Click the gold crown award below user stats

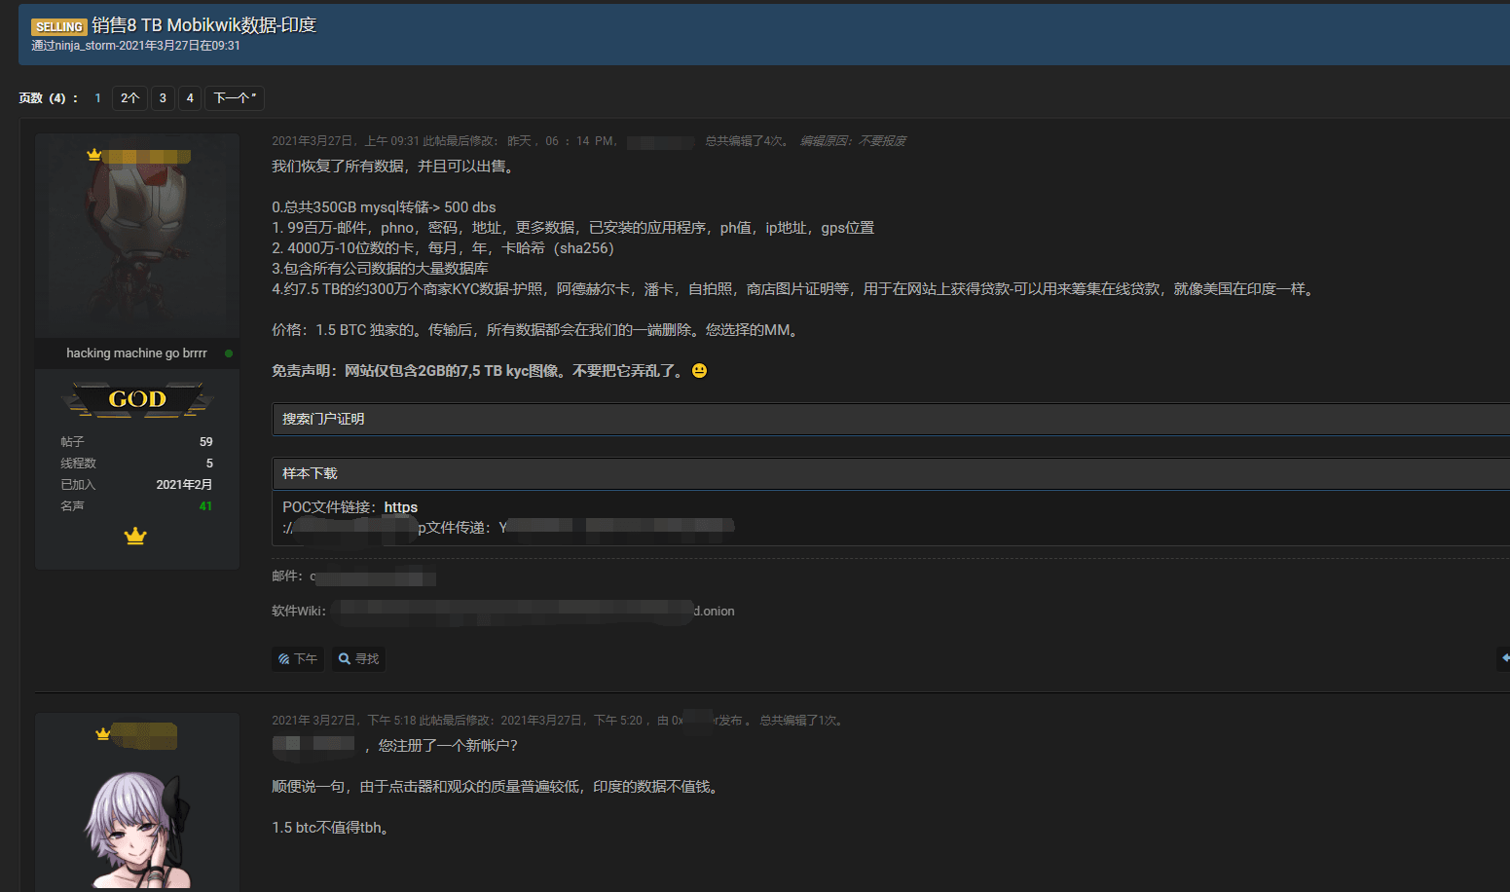click(135, 536)
